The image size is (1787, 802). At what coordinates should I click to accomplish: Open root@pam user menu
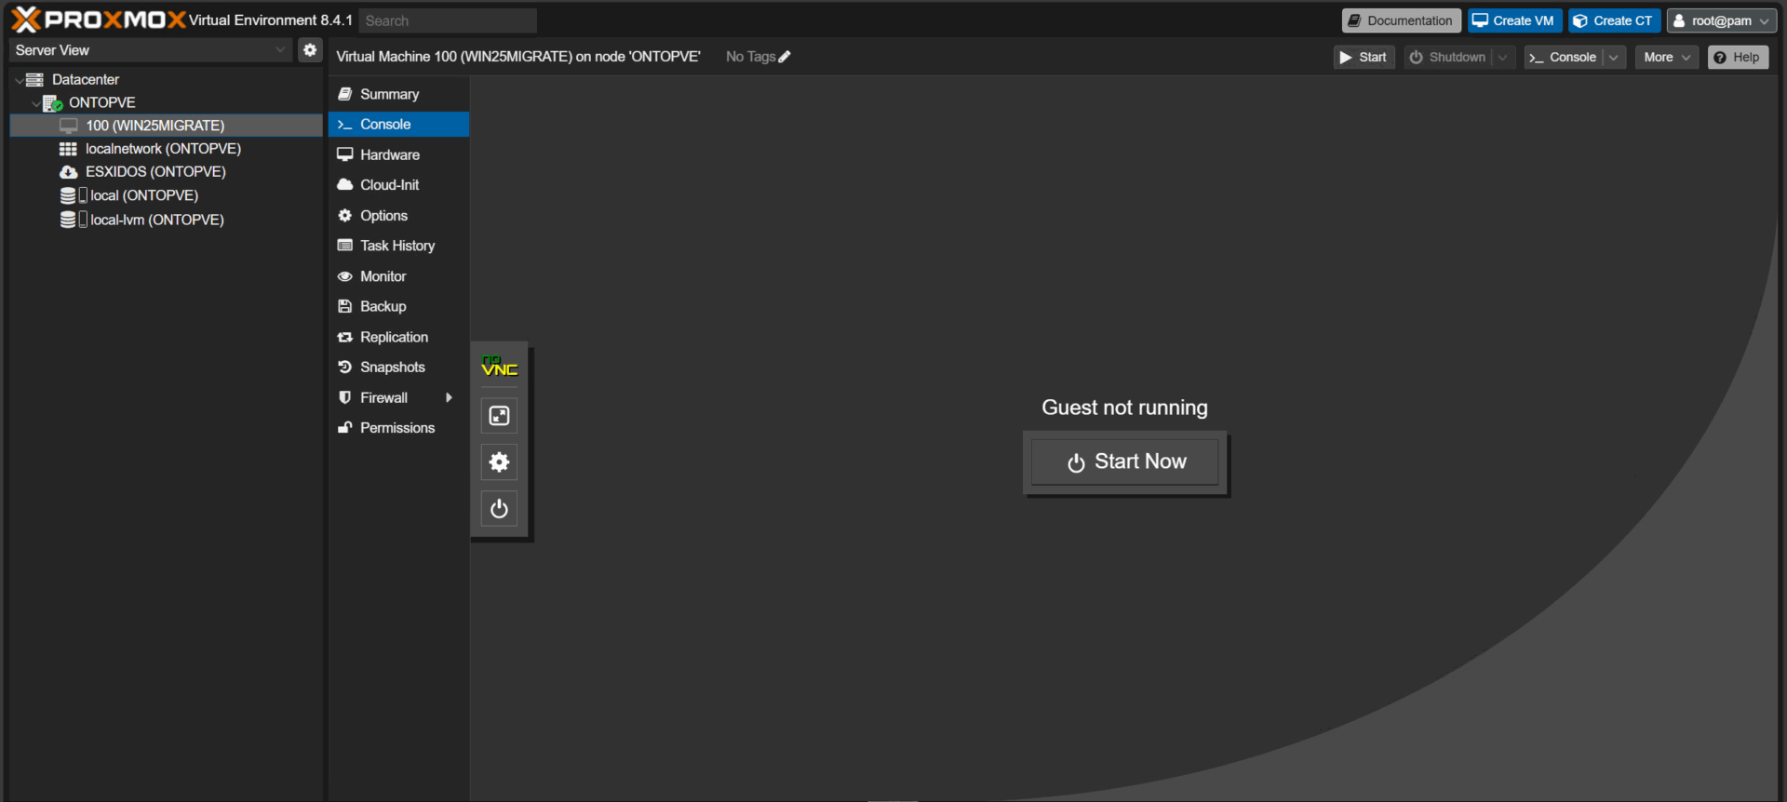pos(1722,20)
